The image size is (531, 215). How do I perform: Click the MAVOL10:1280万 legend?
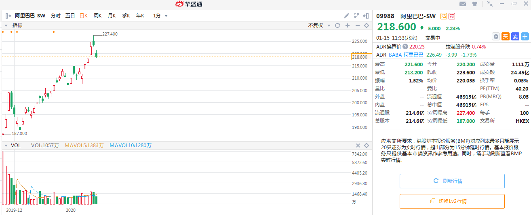pyautogui.click(x=131, y=145)
